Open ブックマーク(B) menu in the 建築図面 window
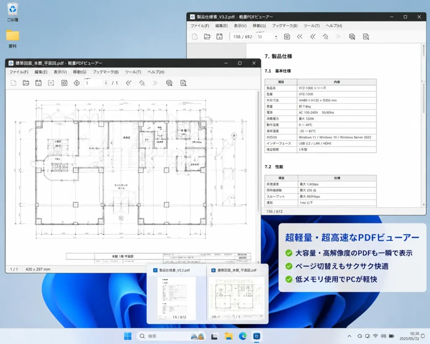430x344 pixels. [105, 72]
